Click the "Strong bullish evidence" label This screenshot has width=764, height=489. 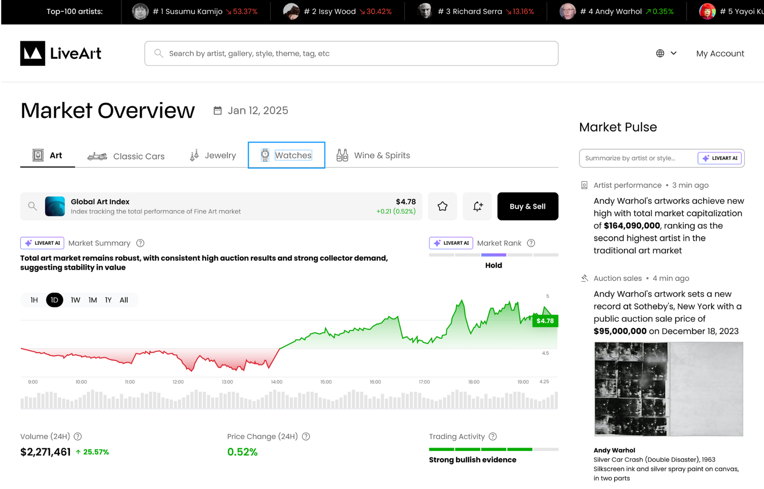point(472,460)
